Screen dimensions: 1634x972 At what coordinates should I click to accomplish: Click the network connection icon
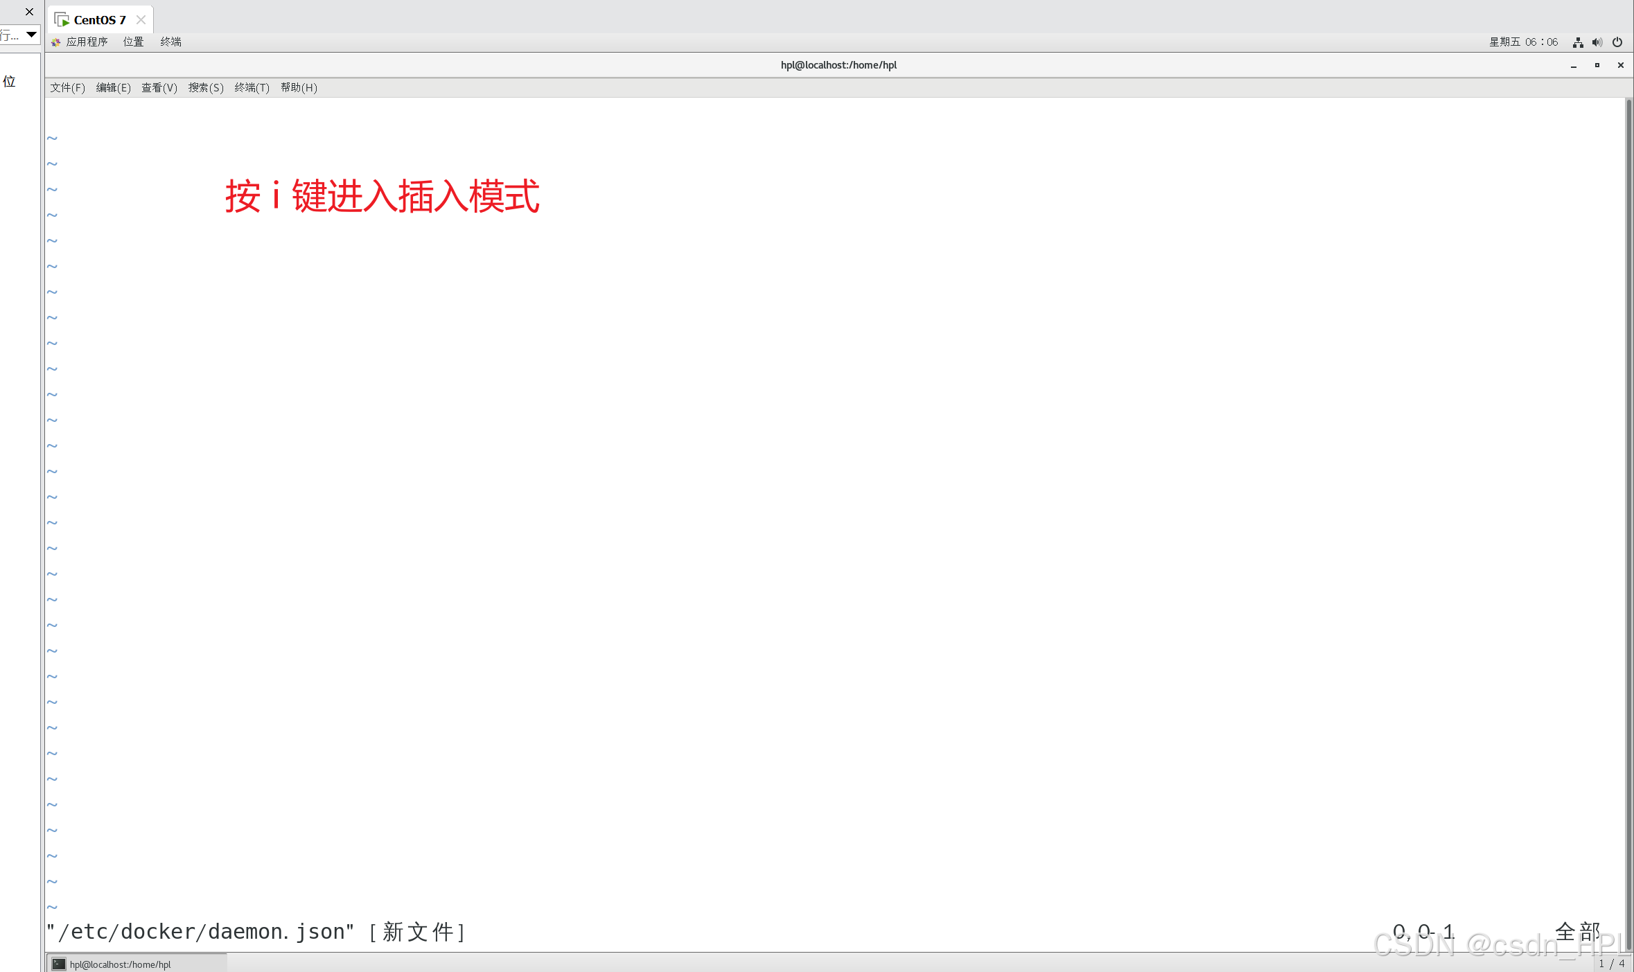[1577, 42]
